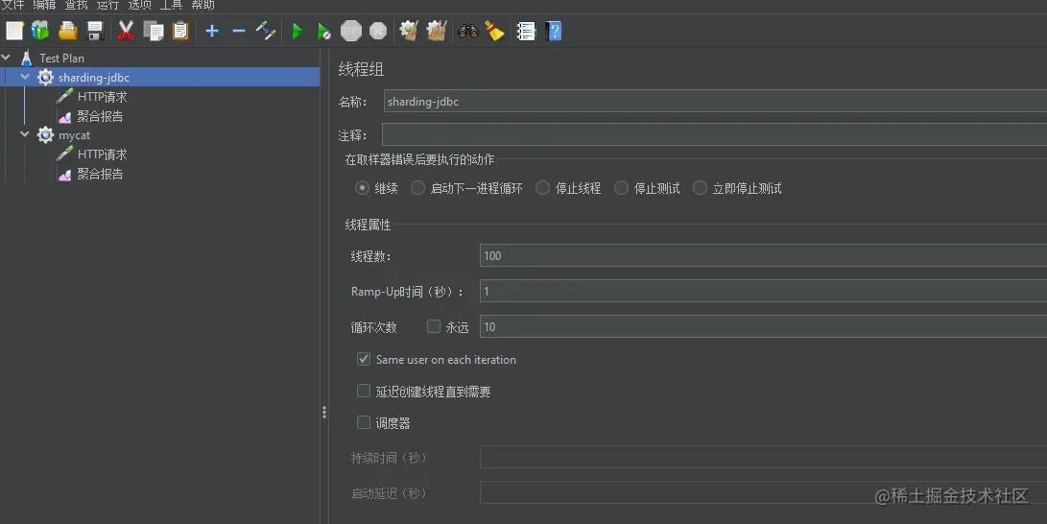Open the 查找 menu
The image size is (1047, 524).
76,6
